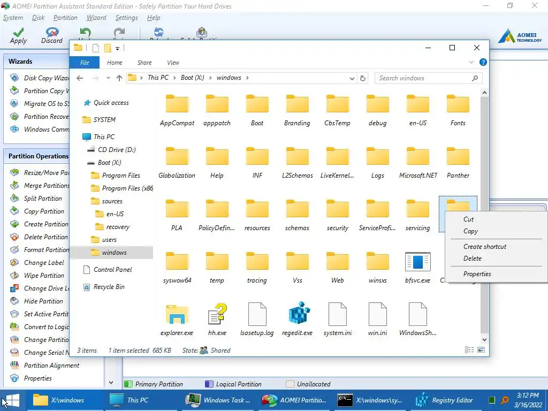The image size is (548, 411).
Task: Open Disk Copy Wizard in AOMEI sidebar
Action: 39,78
